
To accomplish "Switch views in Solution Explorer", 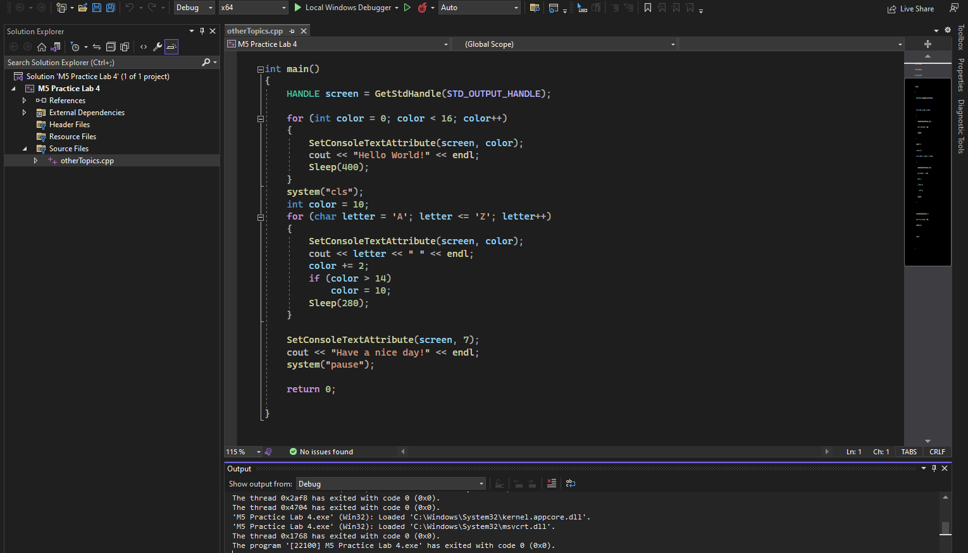I will point(56,47).
